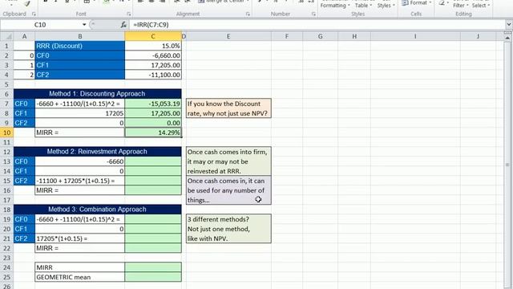Viewport: 513px width, 289px height.
Task: Select column B header
Action: tap(80, 36)
